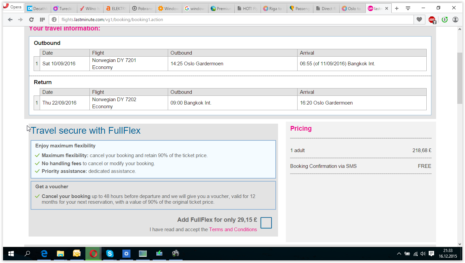Open File Explorer from the taskbar

(61, 254)
